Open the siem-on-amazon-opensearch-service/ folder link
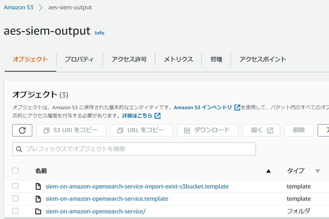The height and width of the screenshot is (219, 329). (x=96, y=211)
